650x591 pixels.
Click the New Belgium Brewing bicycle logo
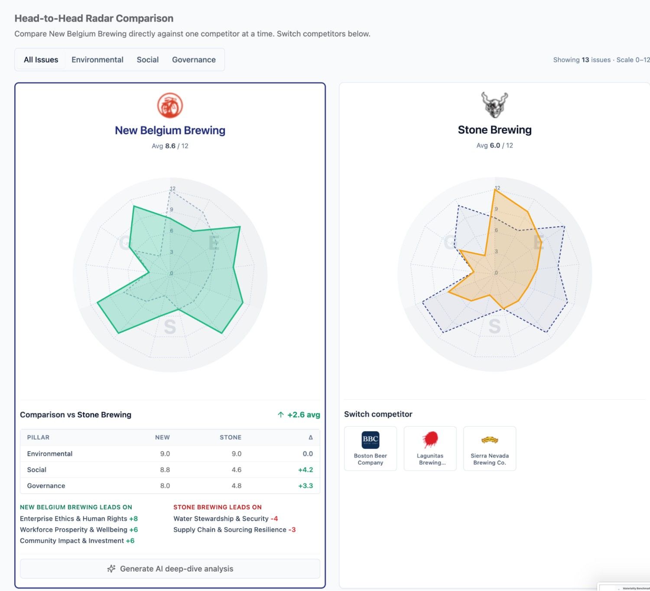coord(170,105)
